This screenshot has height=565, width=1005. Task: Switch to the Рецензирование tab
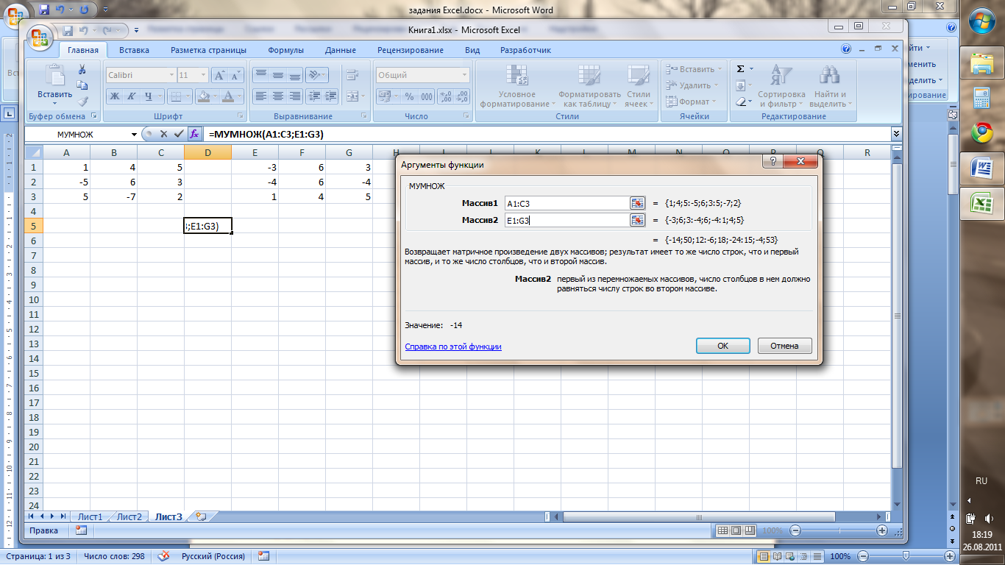[411, 50]
